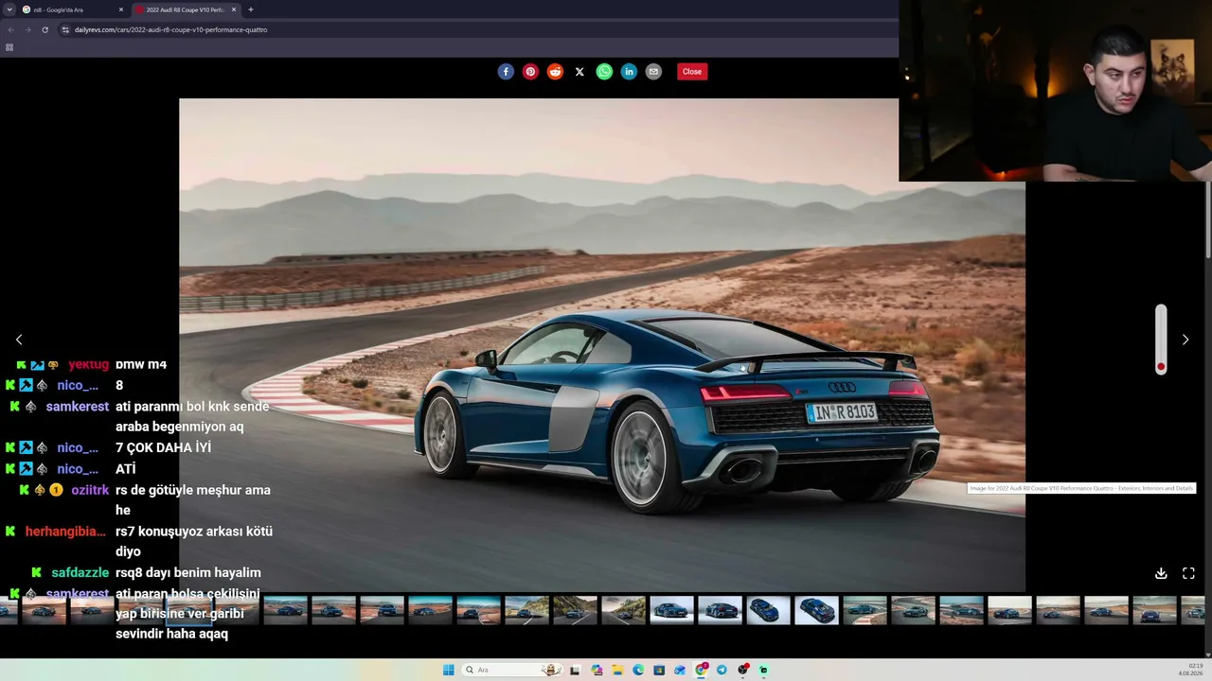Share the page on Reddit
Viewport: 1212px width, 681px height.
555,72
